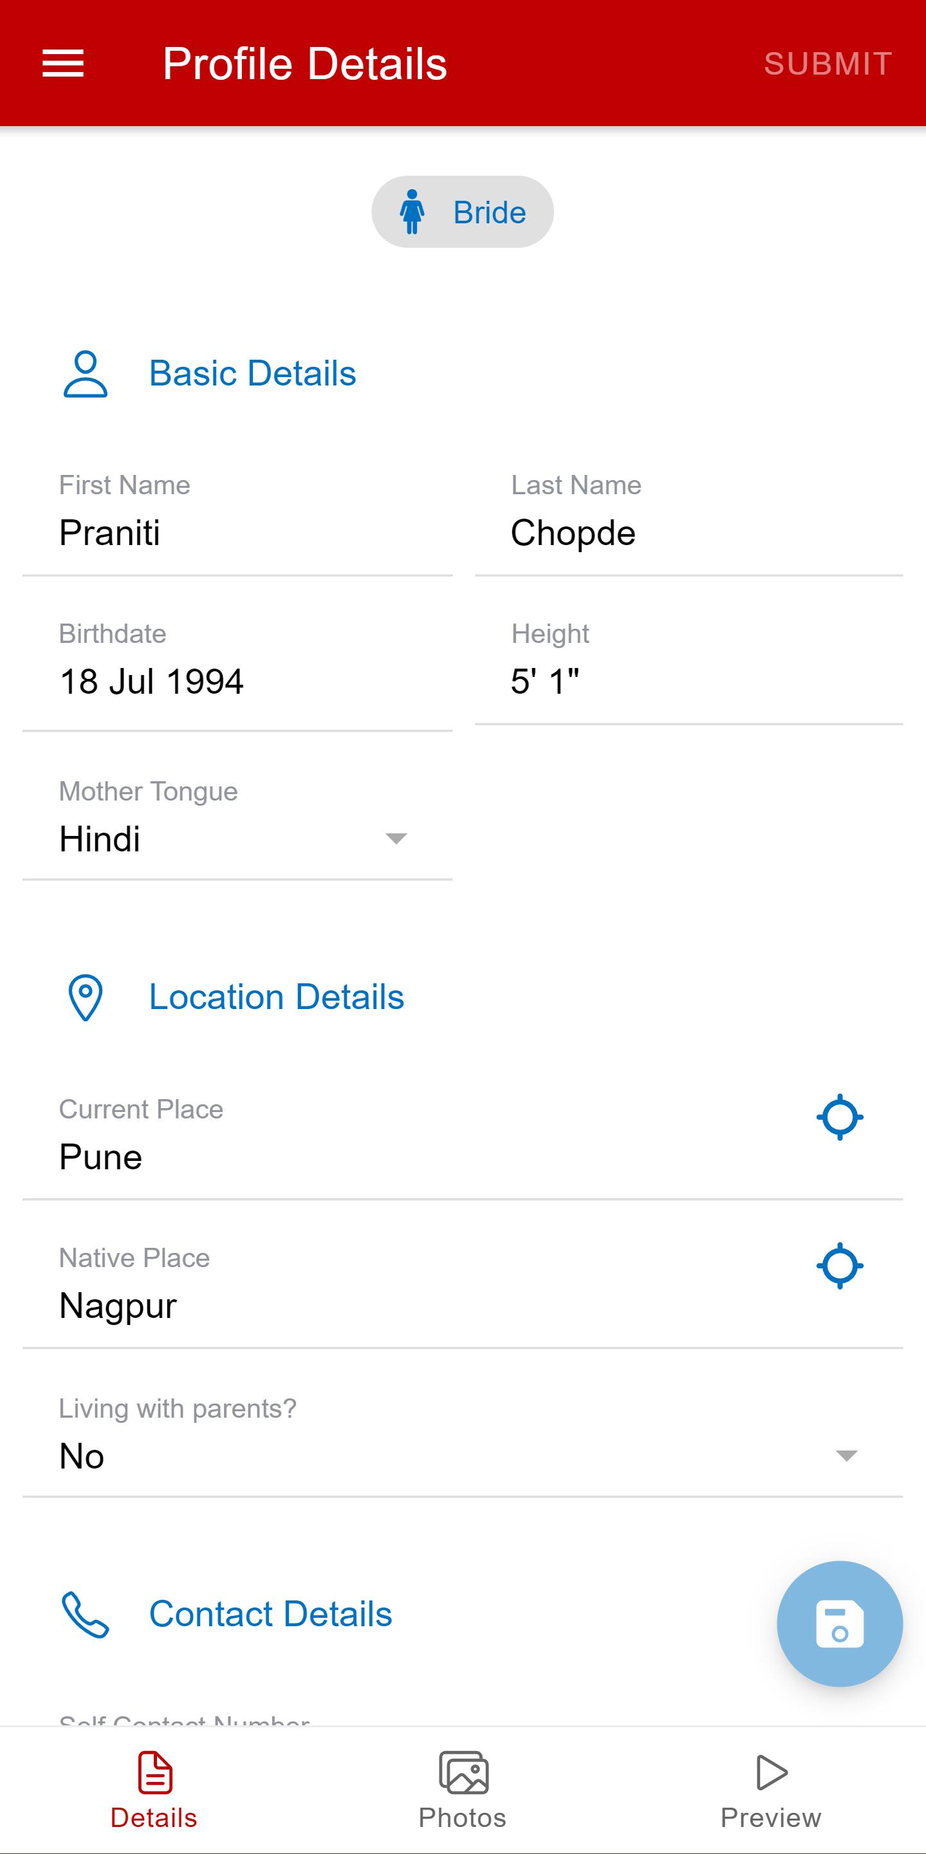Open the Height selector showing 5' 1"
Image resolution: width=926 pixels, height=1854 pixels.
tap(689, 670)
